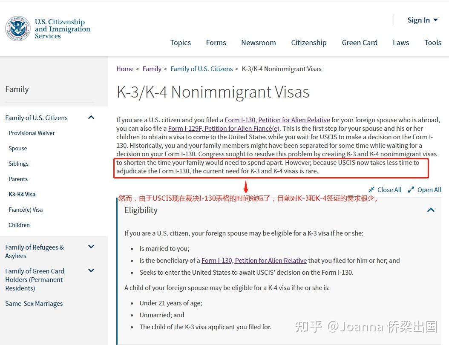This screenshot has height=345, width=449.
Task: Open the Forms navigation item
Action: [216, 43]
